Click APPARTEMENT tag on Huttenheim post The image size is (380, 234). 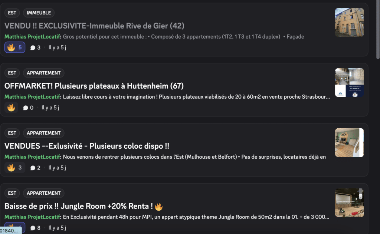pos(43,73)
